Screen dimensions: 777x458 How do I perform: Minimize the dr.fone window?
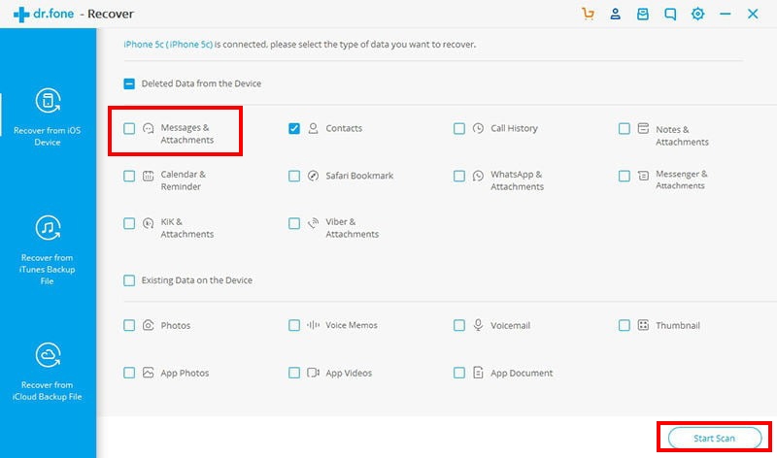tap(725, 14)
